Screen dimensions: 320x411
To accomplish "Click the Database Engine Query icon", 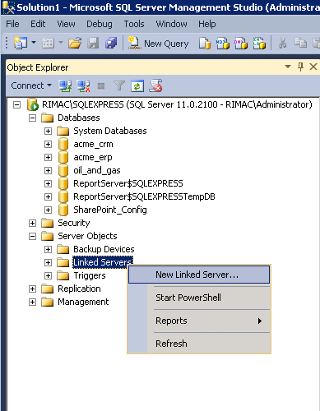I will (205, 44).
